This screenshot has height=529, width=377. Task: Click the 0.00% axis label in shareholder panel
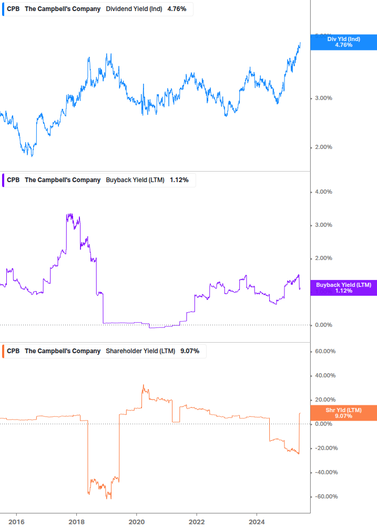tap(323, 424)
